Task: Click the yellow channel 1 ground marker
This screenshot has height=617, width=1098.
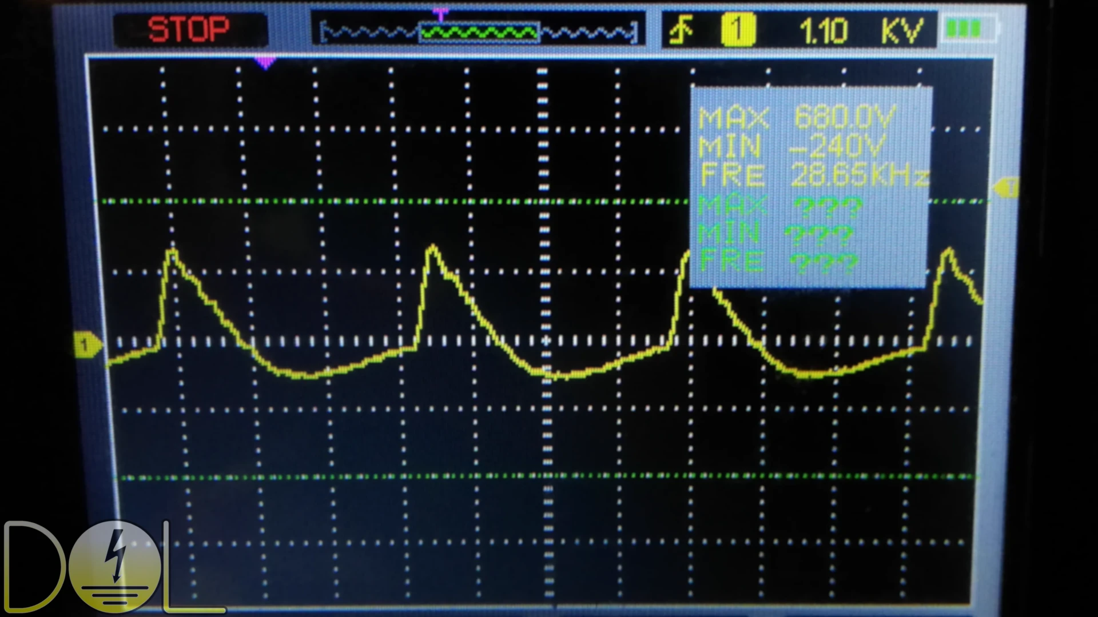Action: click(87, 345)
